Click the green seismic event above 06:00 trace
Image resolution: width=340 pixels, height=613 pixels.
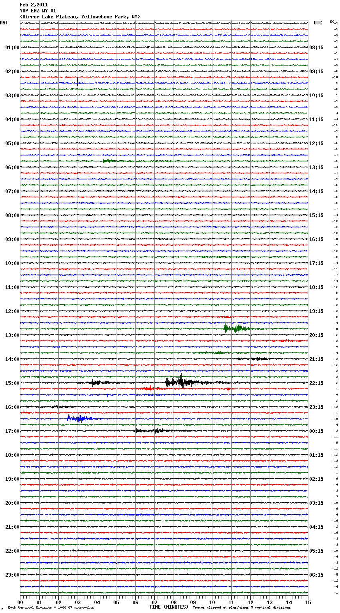click(109, 161)
